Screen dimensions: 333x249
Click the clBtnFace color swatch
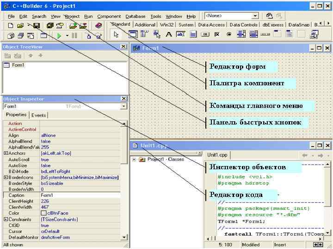[x=43, y=213]
